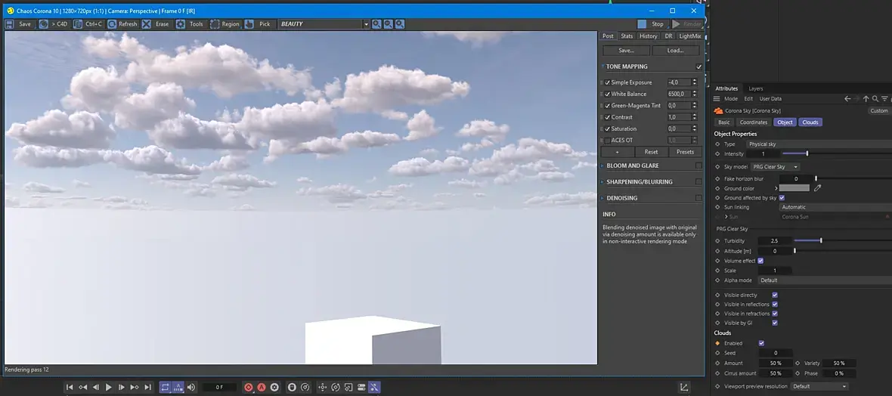Send render to C4D picture viewer
The width and height of the screenshot is (892, 396).
(x=53, y=24)
